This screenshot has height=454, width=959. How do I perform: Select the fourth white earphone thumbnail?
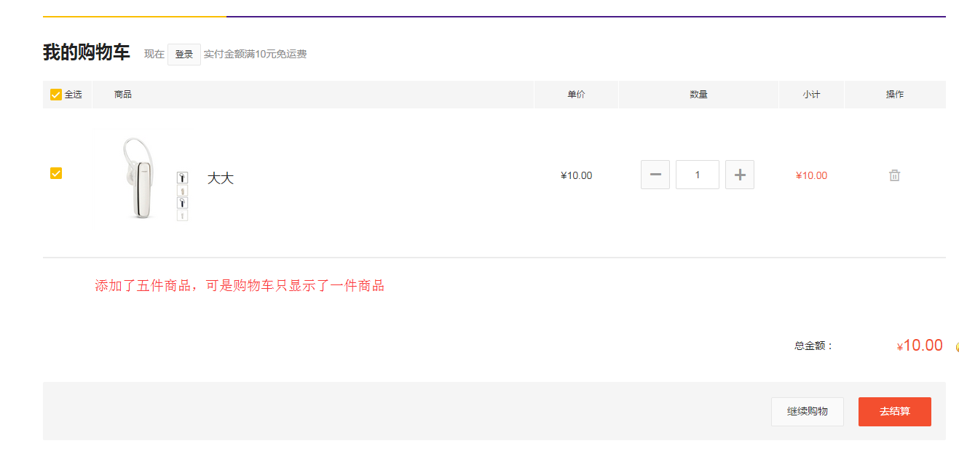[182, 215]
